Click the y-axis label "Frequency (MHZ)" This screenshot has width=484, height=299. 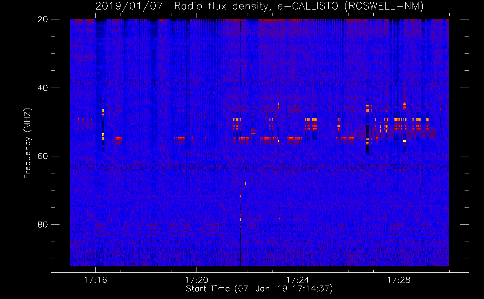click(x=28, y=144)
